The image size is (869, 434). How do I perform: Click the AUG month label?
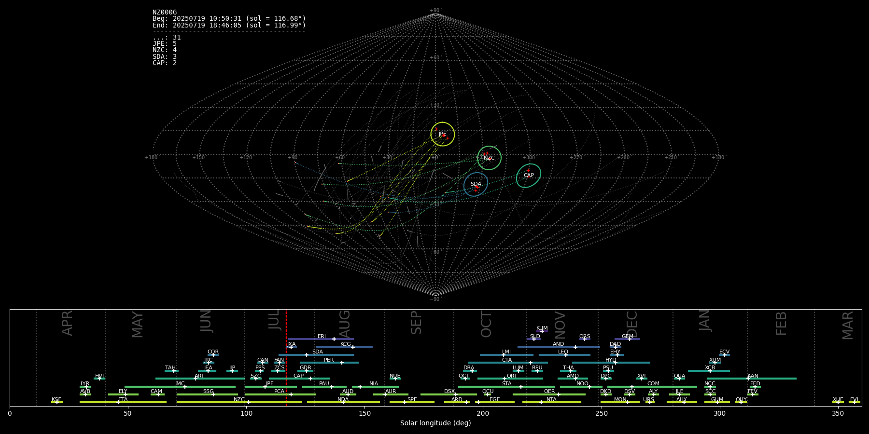(345, 324)
